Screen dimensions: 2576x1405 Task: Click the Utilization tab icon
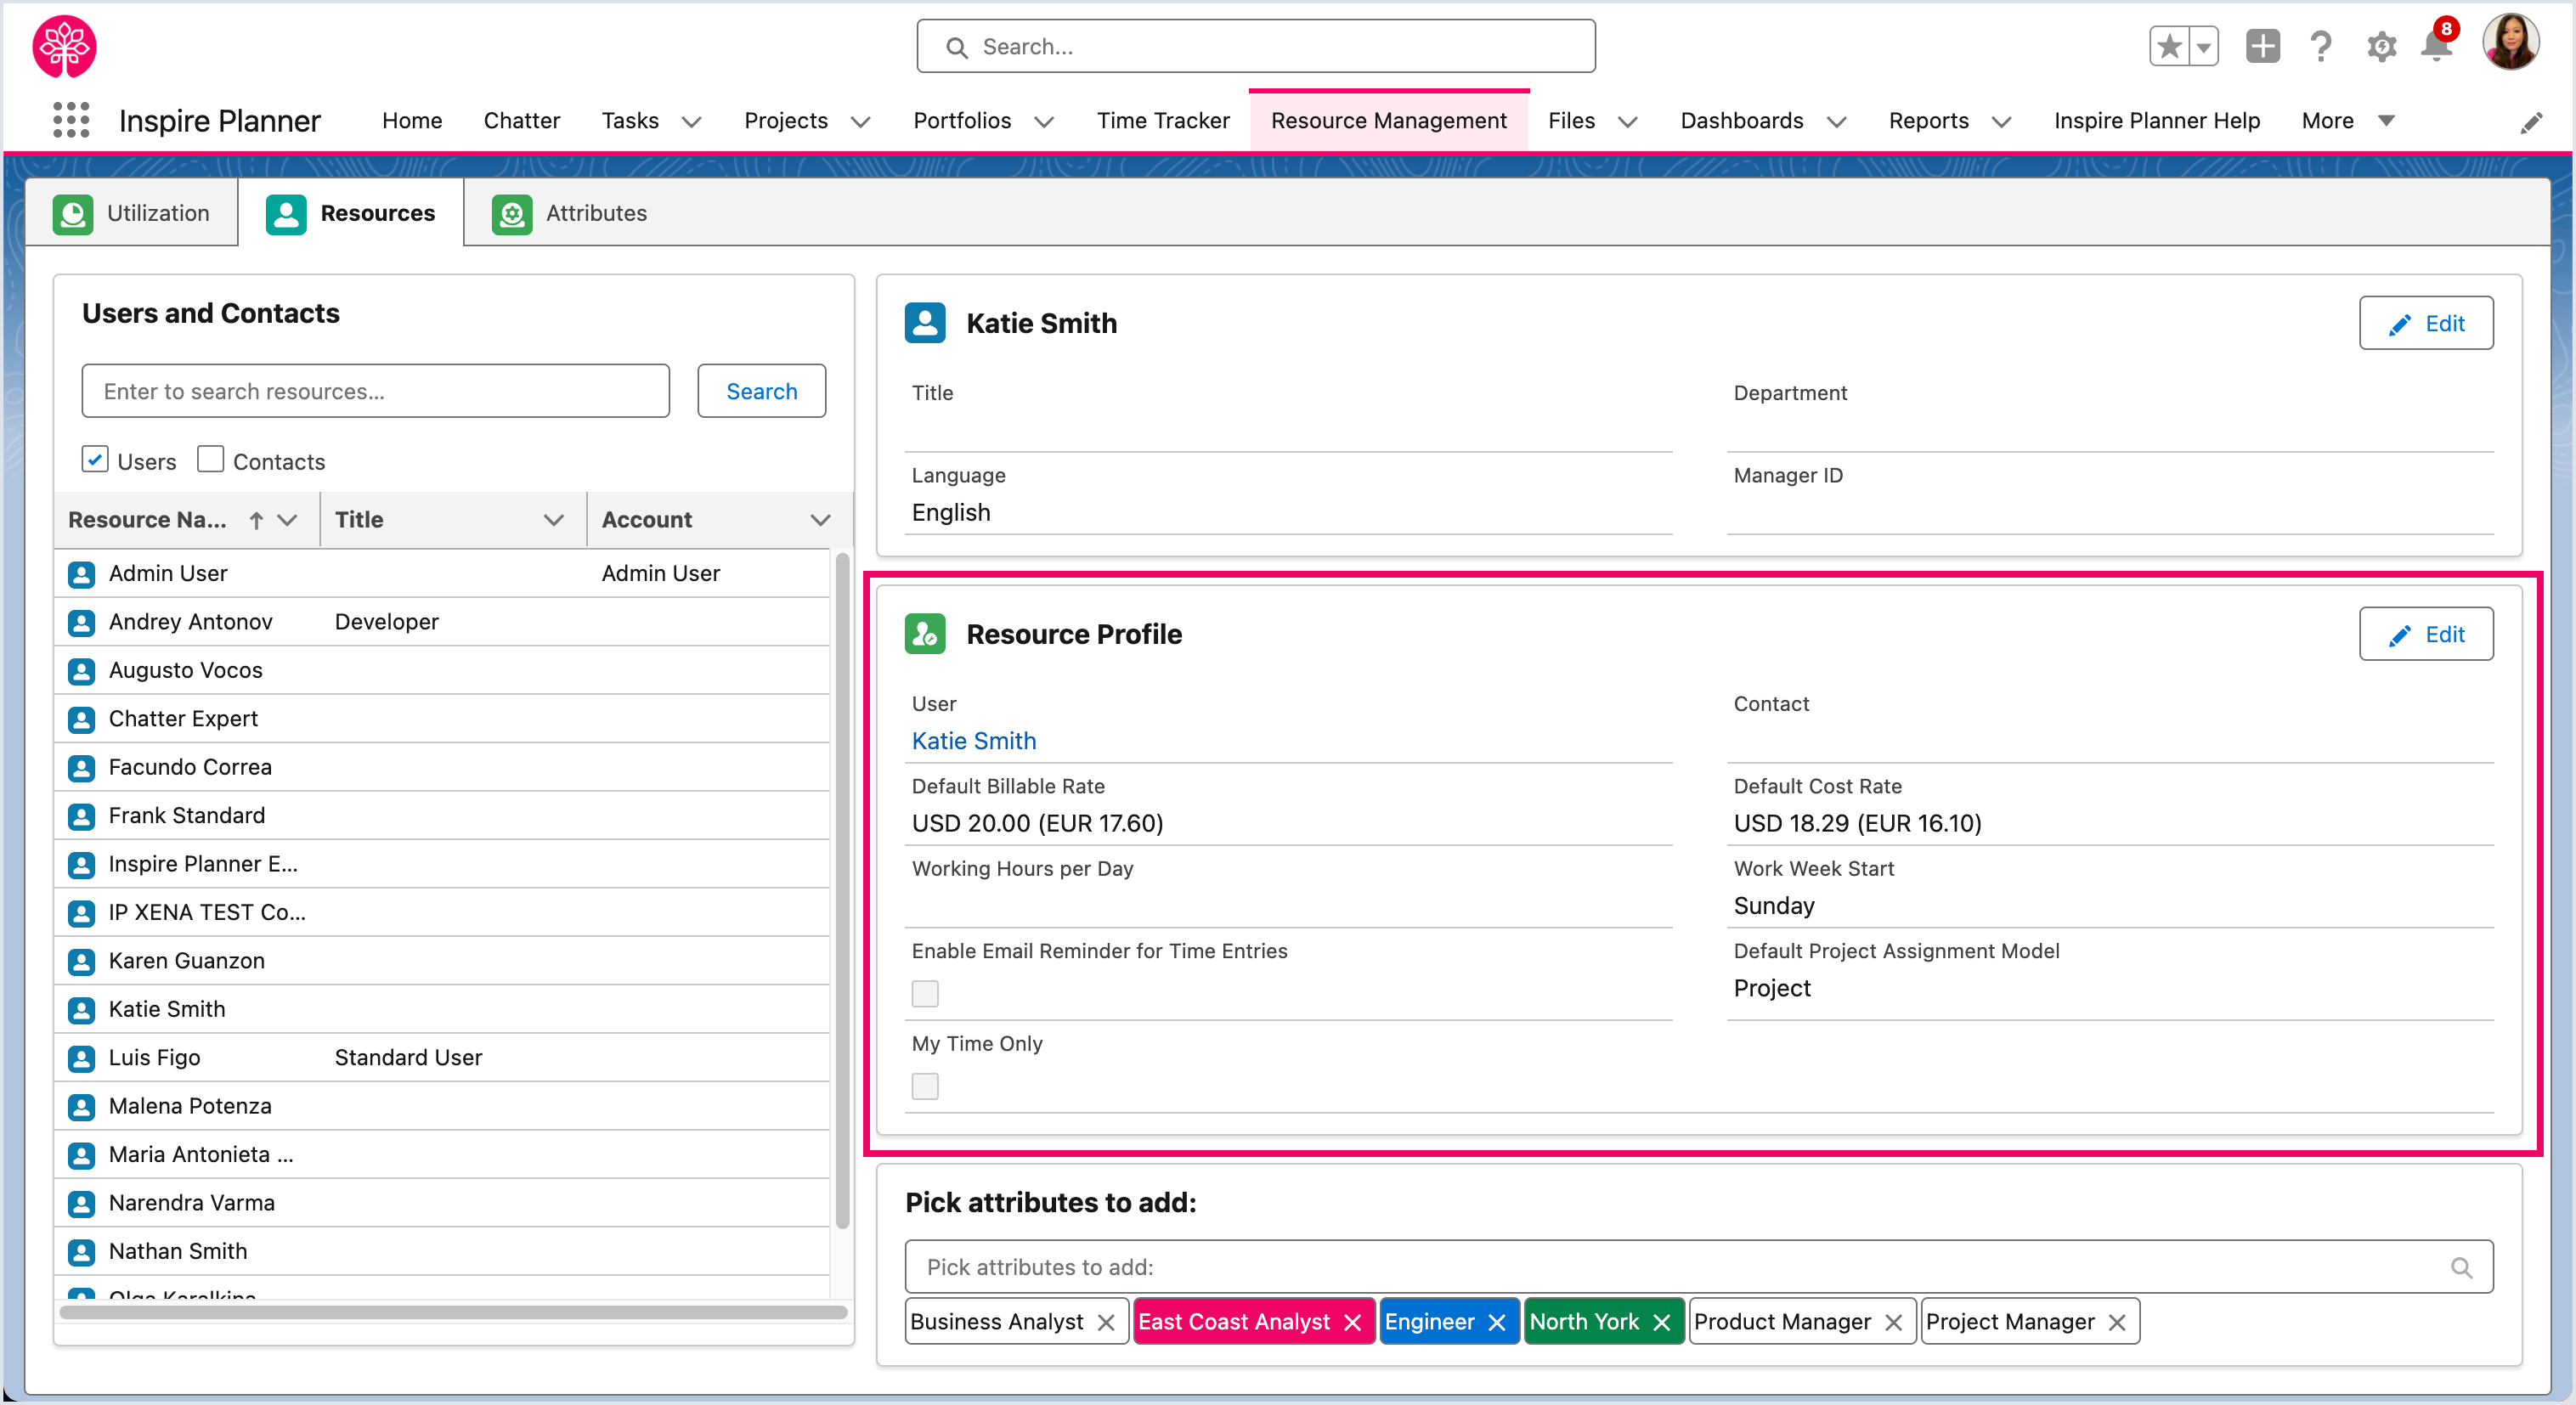tap(73, 213)
